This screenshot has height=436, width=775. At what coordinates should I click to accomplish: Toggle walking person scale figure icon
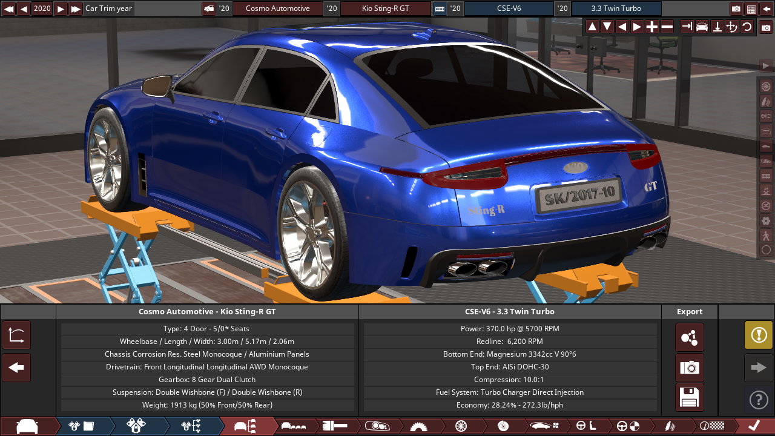point(766,235)
